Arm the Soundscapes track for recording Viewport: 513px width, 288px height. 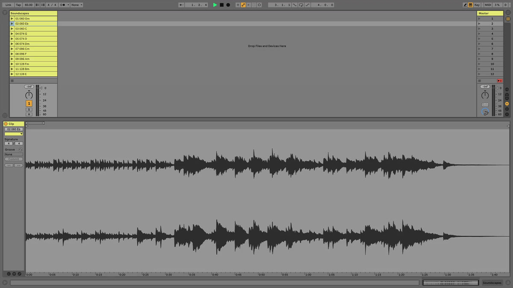[29, 114]
